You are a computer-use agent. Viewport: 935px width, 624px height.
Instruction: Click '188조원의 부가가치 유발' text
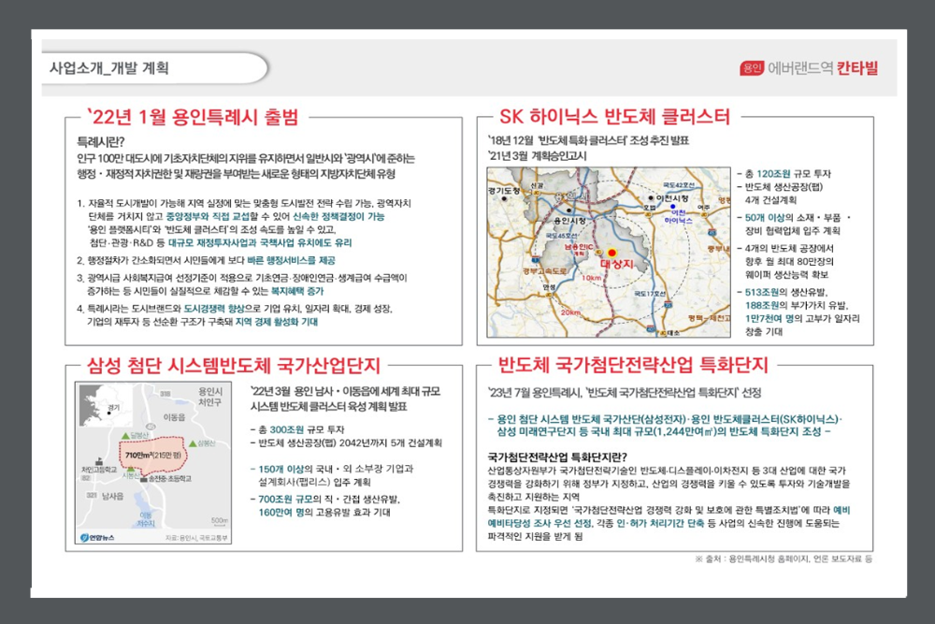[797, 305]
